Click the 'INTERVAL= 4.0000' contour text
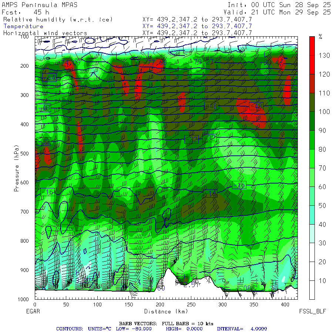 242,329
